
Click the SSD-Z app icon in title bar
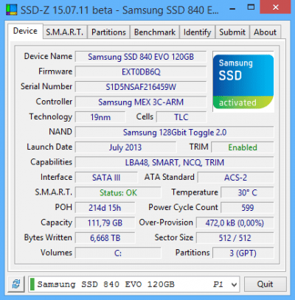pos(11,10)
